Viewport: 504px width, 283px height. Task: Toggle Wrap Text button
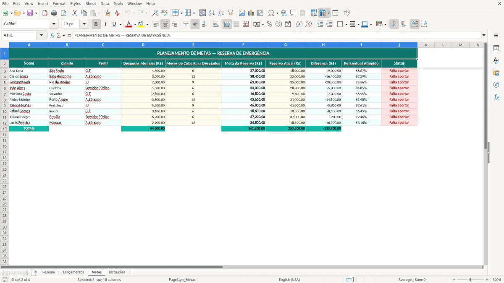(x=216, y=24)
